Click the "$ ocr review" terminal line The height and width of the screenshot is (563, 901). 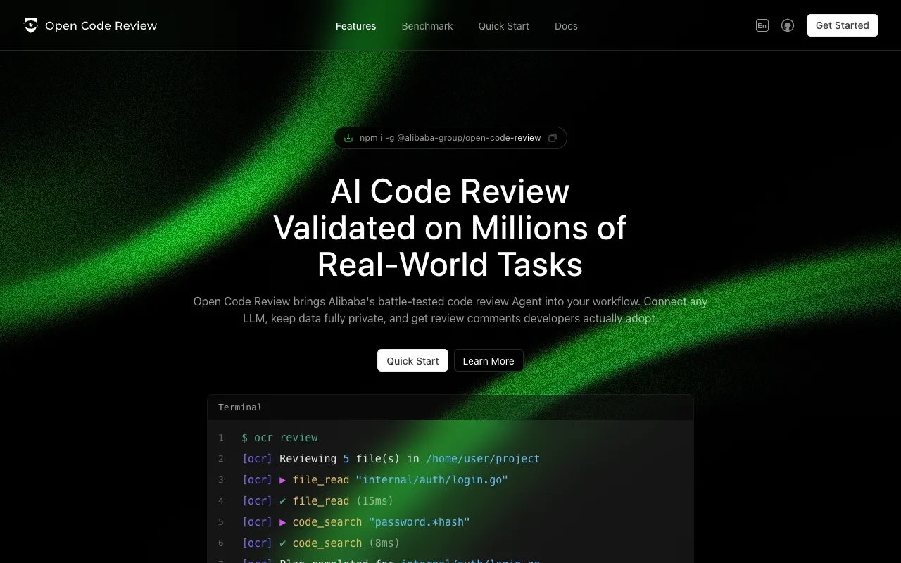279,438
